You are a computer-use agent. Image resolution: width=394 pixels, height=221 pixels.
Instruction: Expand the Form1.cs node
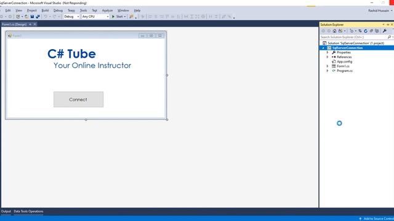point(328,66)
